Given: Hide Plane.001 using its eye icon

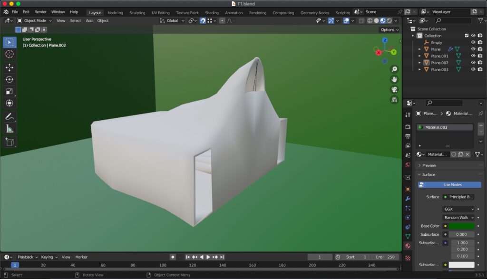Looking at the screenshot, I should [x=473, y=56].
